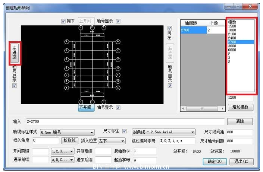Open the 对角线 - 2.5mm Arial dropdown
Screen dimensions: 263x172
(x=163, y=132)
